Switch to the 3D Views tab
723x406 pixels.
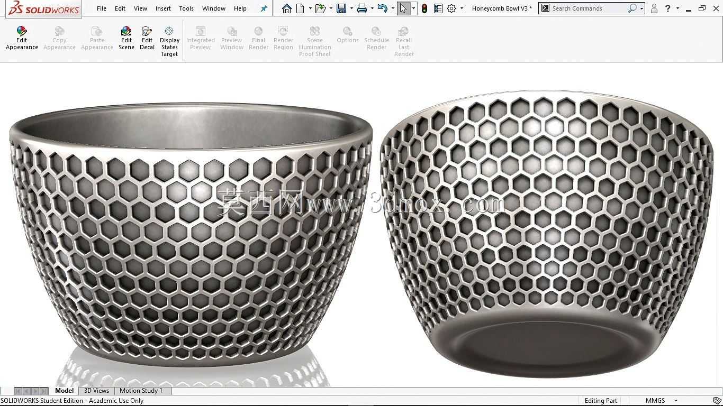[x=96, y=391]
